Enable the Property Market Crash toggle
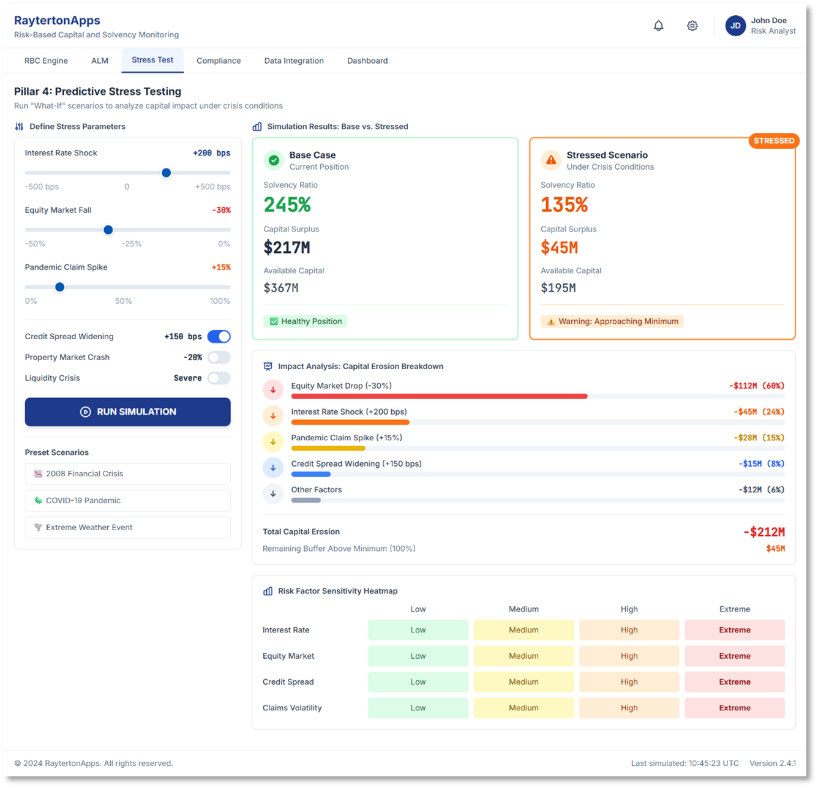 (x=219, y=357)
